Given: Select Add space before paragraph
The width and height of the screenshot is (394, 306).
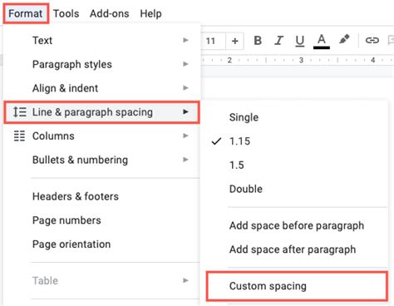Looking at the screenshot, I should 297,225.
